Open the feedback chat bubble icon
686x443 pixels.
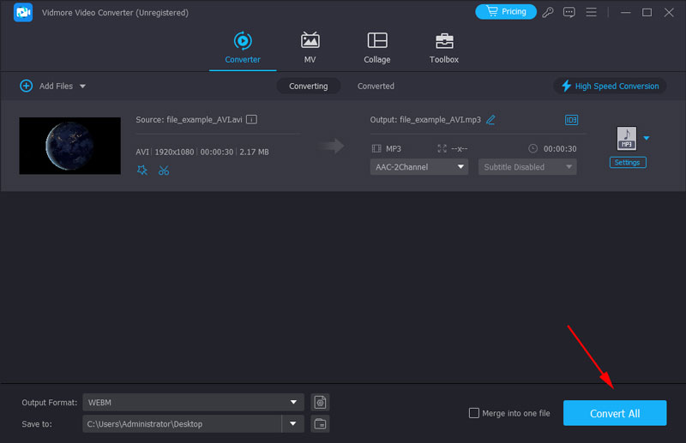pos(569,12)
